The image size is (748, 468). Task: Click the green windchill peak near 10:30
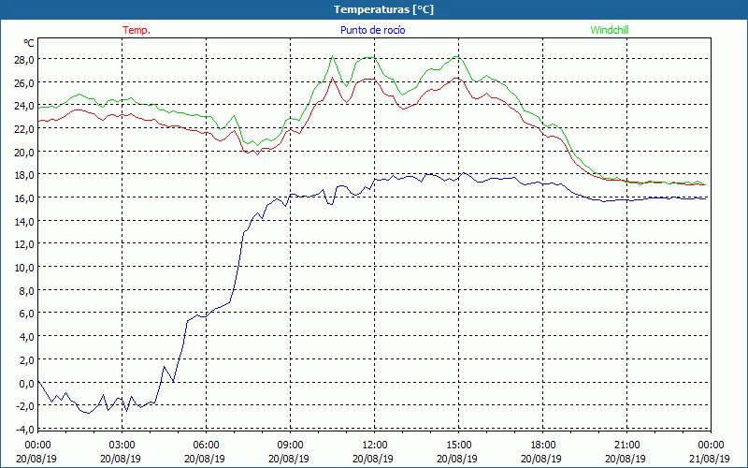[x=333, y=56]
